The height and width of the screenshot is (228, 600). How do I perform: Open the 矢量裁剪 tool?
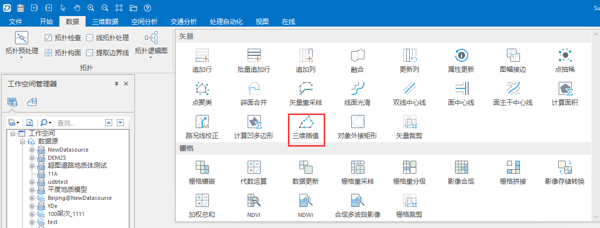click(x=409, y=127)
